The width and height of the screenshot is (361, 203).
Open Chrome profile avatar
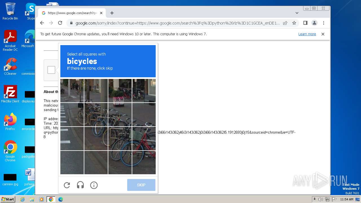tap(314, 23)
